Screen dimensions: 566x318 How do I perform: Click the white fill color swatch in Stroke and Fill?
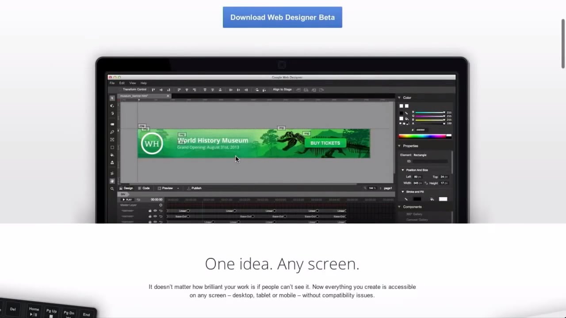[x=443, y=199]
